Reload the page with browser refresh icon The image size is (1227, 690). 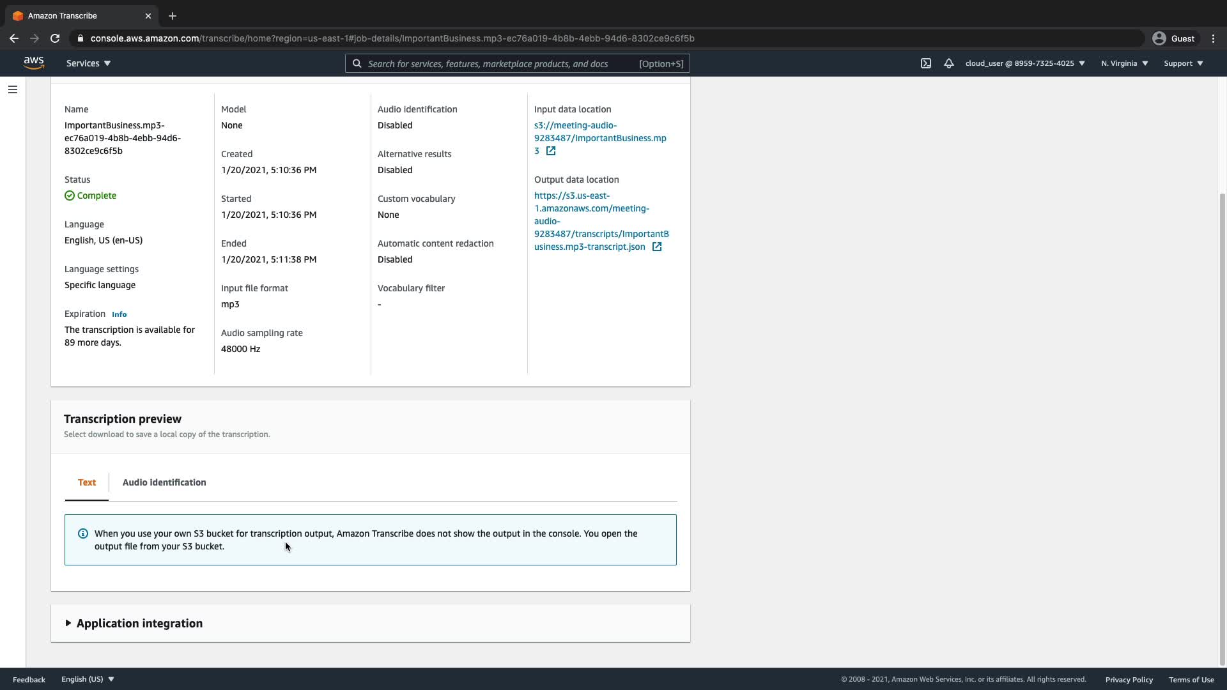point(55,38)
